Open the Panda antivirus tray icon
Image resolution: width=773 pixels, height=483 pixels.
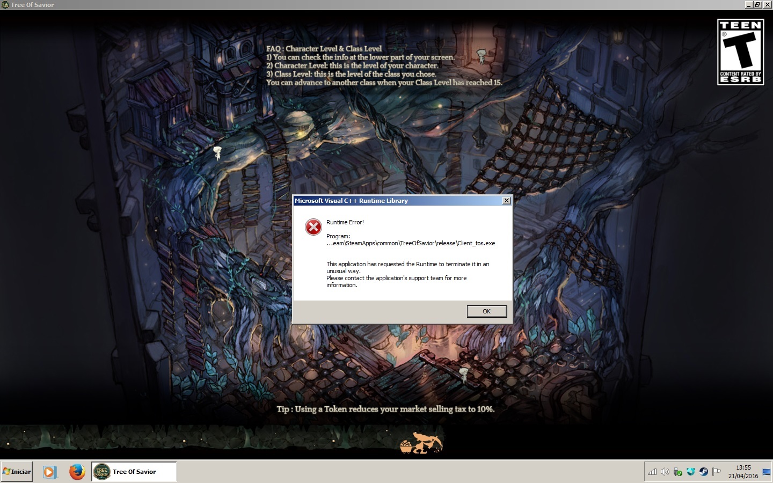coord(690,472)
